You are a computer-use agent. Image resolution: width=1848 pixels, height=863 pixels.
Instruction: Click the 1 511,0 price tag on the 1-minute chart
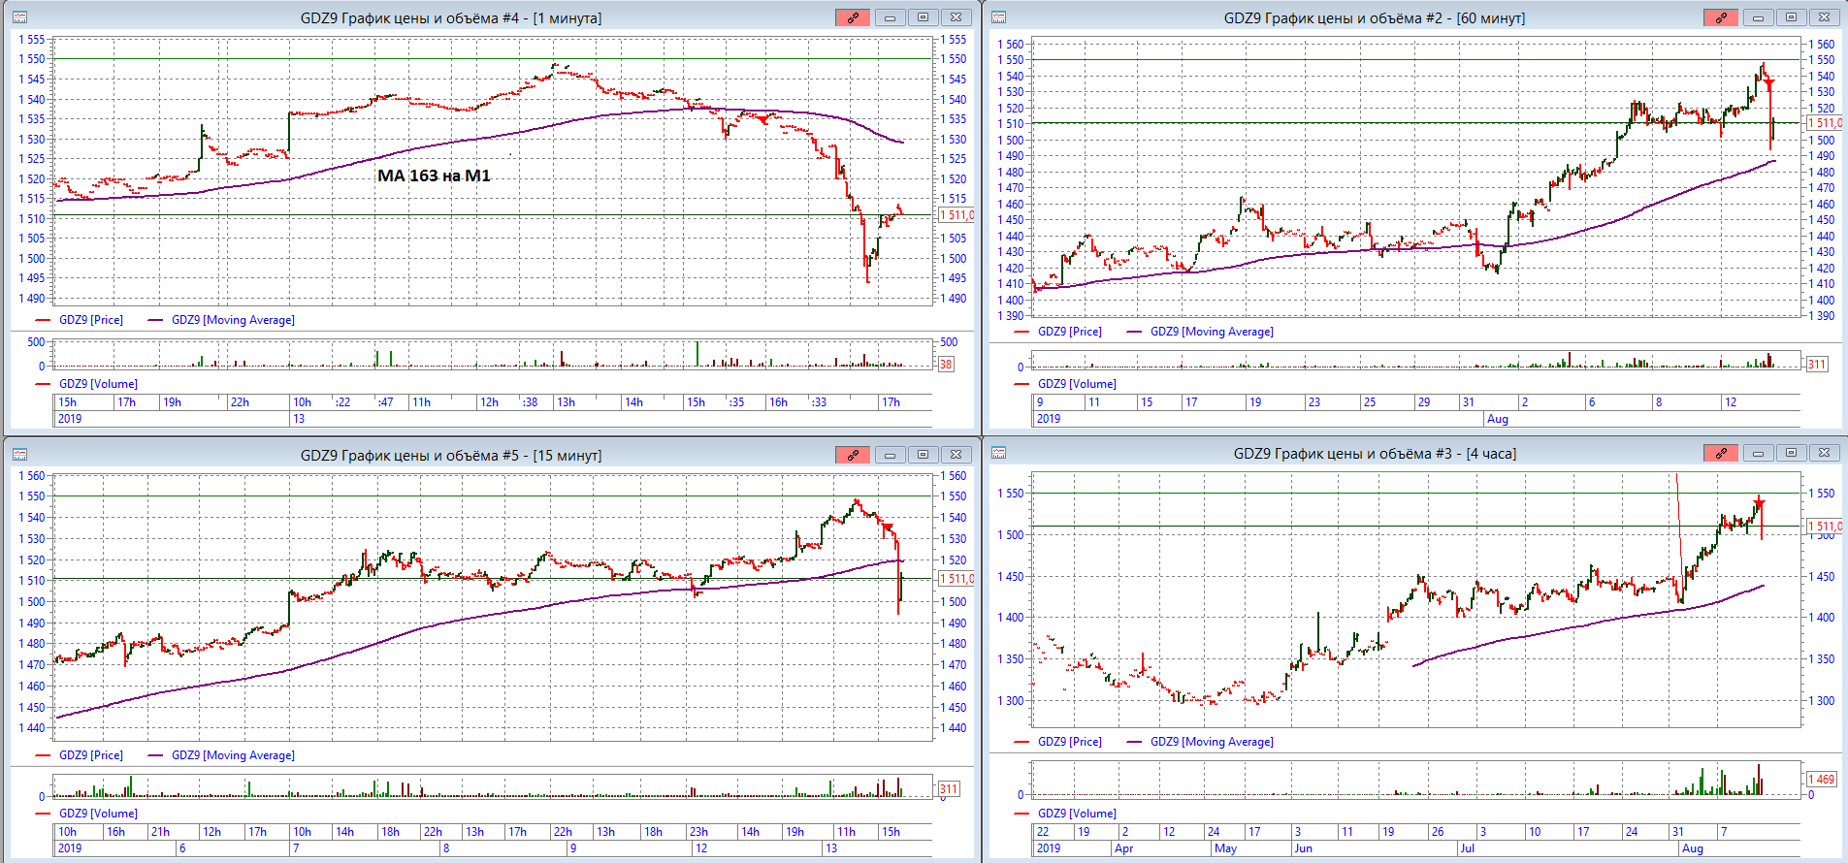click(956, 215)
